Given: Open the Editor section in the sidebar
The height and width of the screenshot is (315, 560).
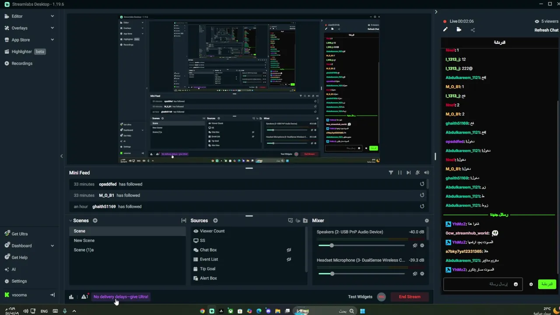Looking at the screenshot, I should pos(17,16).
